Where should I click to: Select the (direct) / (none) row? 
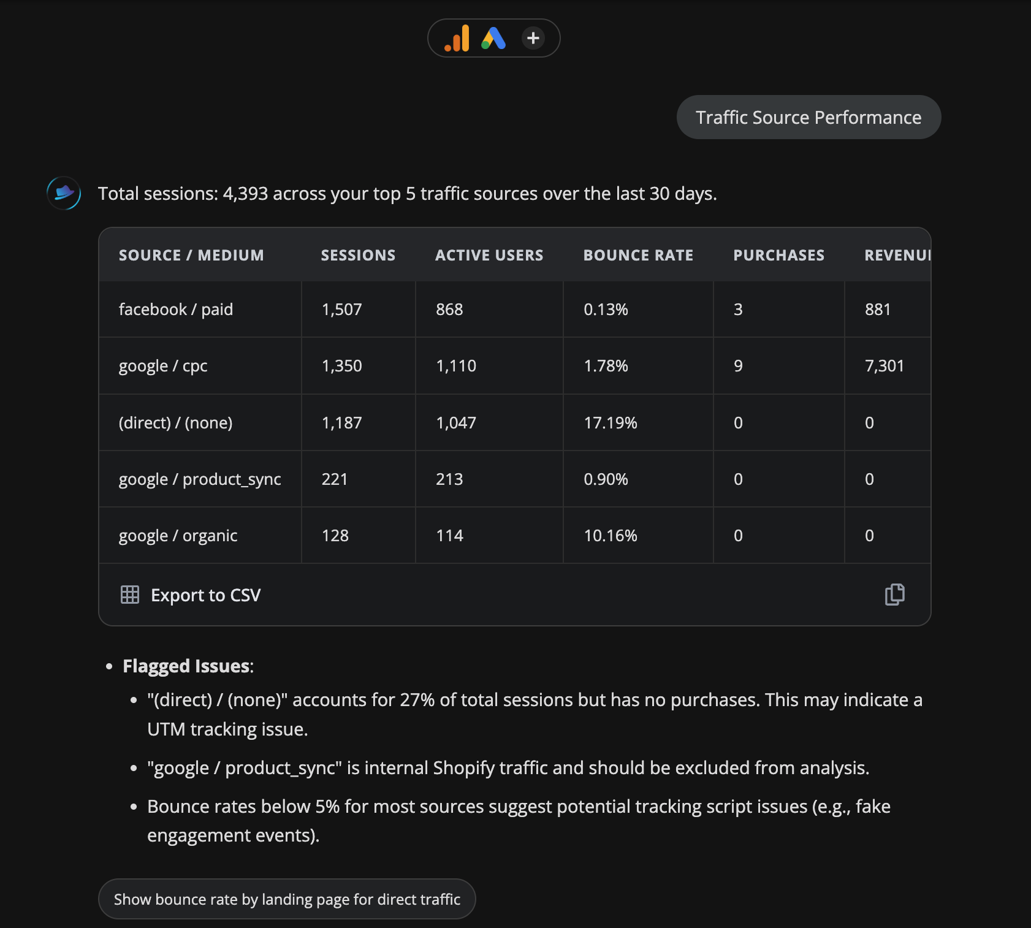click(176, 423)
